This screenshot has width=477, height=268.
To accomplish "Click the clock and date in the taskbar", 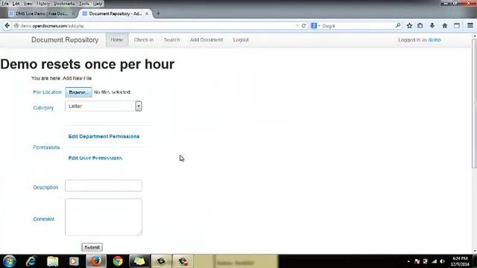I will click(x=460, y=261).
